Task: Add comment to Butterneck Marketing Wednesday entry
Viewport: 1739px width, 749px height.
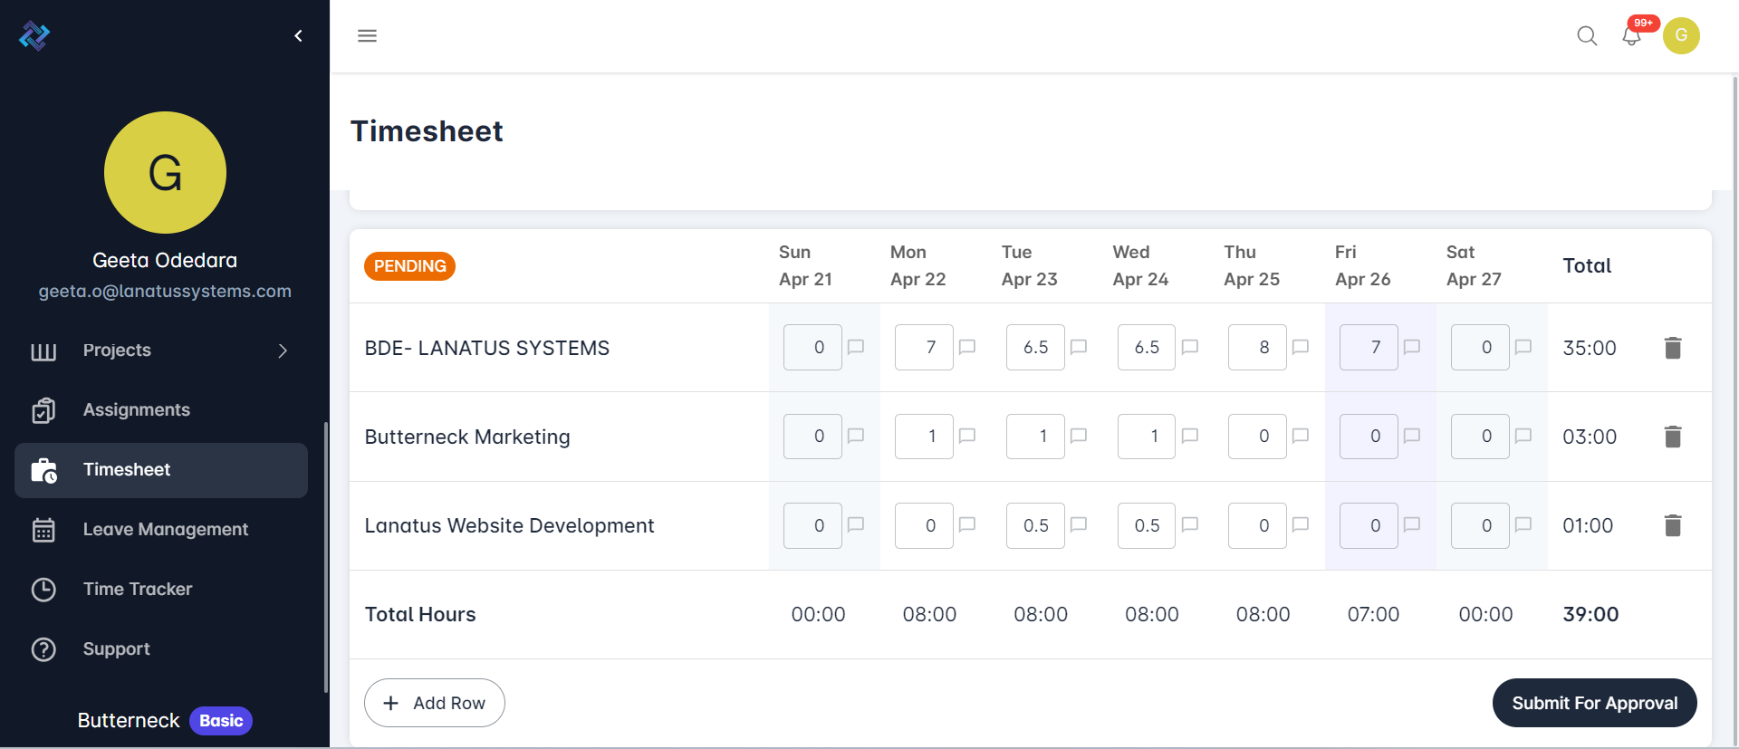Action: click(1190, 436)
